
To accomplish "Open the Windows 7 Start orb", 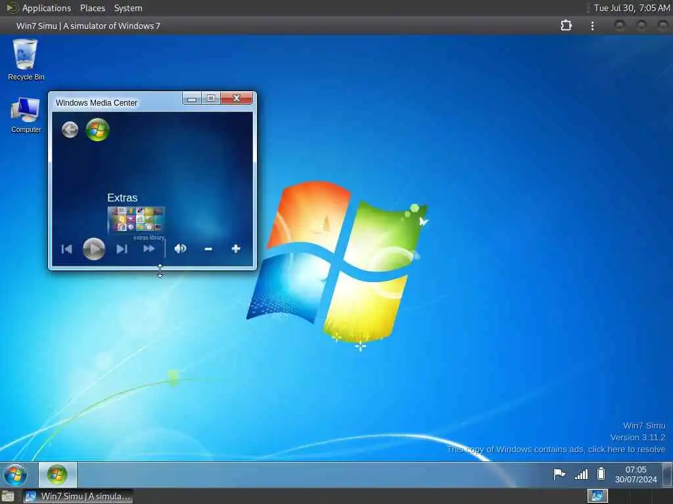I will pos(15,475).
